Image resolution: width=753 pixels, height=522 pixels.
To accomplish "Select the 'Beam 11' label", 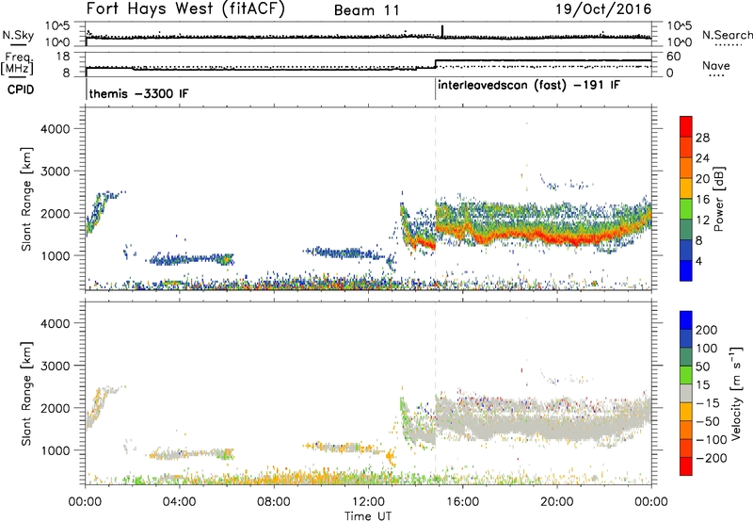I will (x=367, y=10).
